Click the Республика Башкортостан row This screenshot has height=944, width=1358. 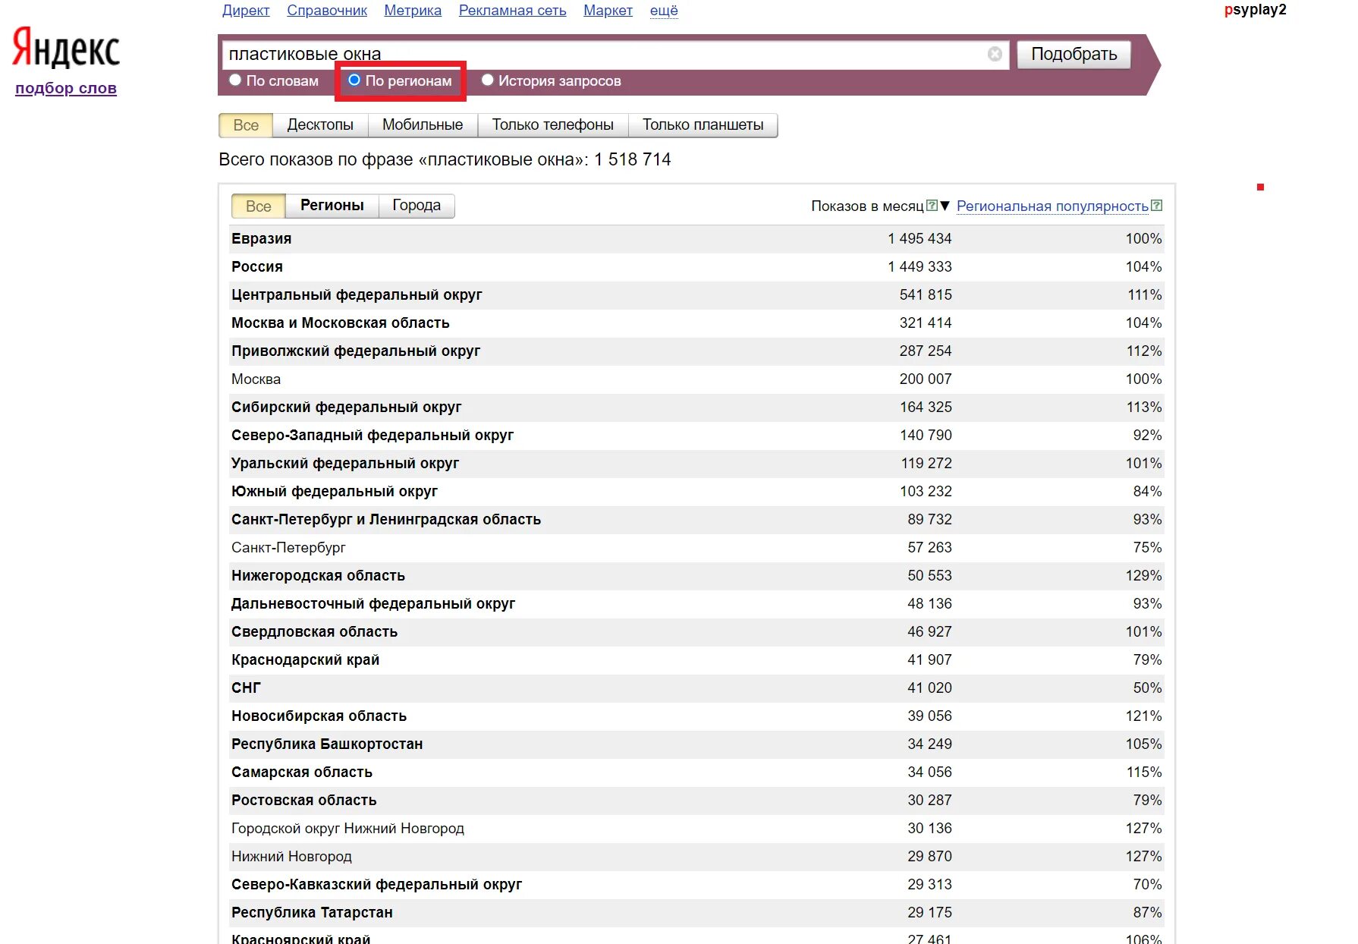click(x=696, y=744)
